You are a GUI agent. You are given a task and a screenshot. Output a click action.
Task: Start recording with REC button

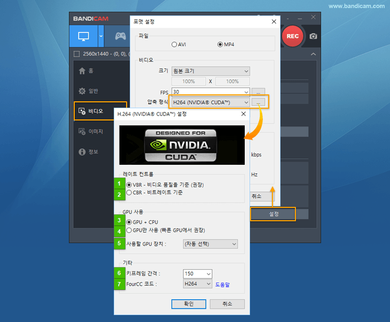tap(293, 36)
